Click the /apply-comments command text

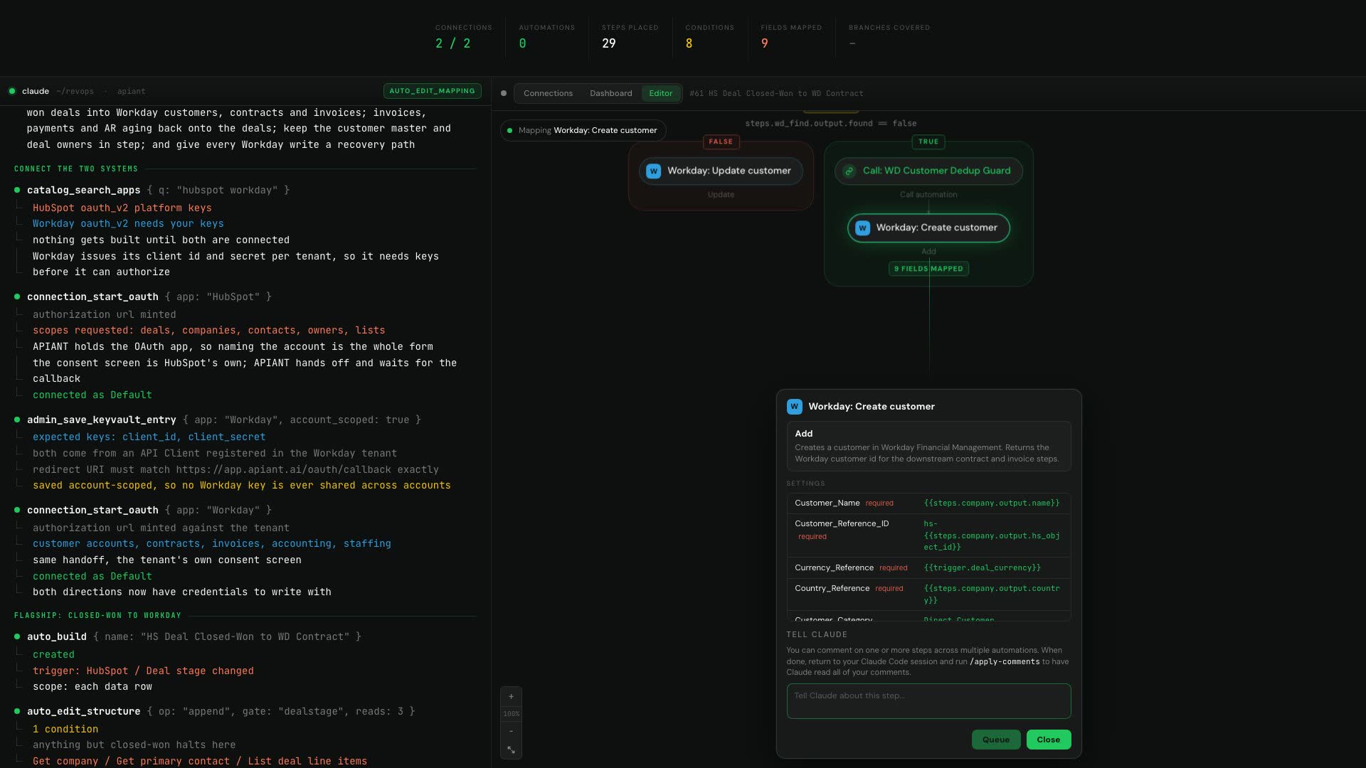click(1004, 662)
